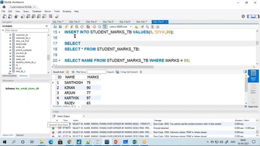Click the refresh result grid icon

point(73,72)
